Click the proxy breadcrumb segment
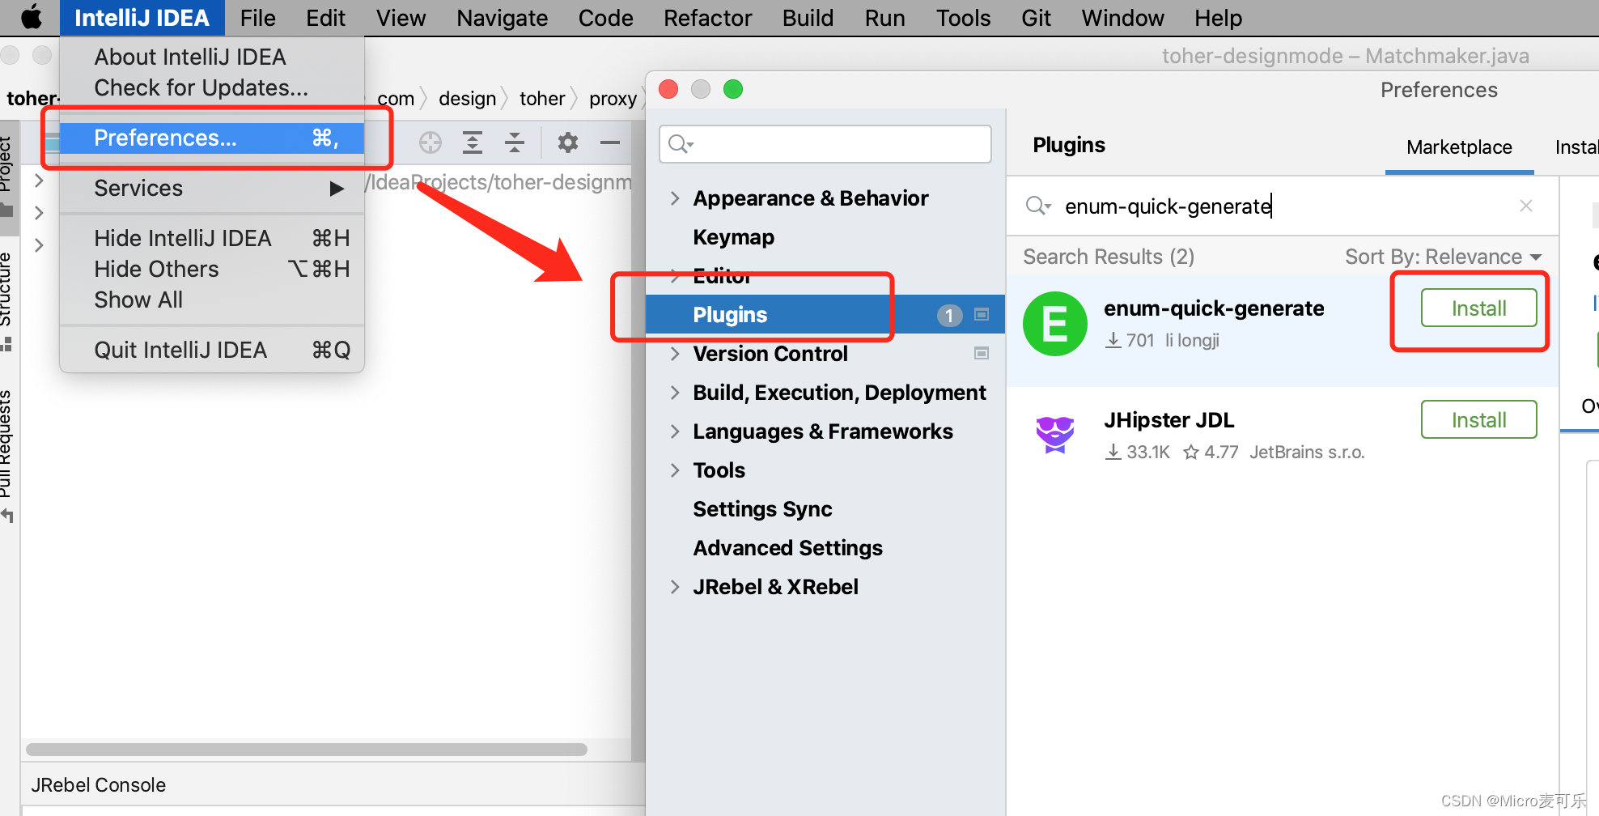The image size is (1599, 816). [x=613, y=99]
